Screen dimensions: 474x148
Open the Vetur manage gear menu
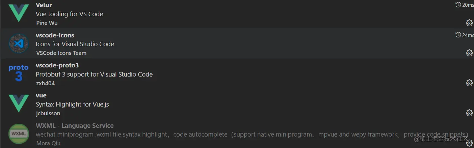[469, 23]
